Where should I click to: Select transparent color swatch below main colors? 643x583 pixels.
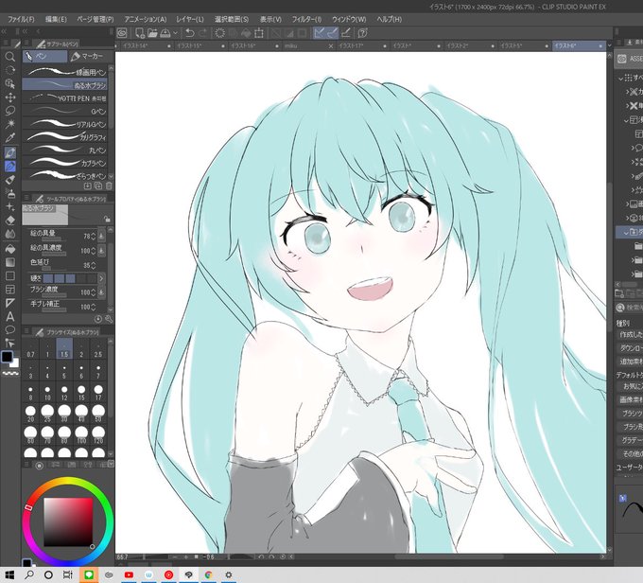pyautogui.click(x=10, y=374)
